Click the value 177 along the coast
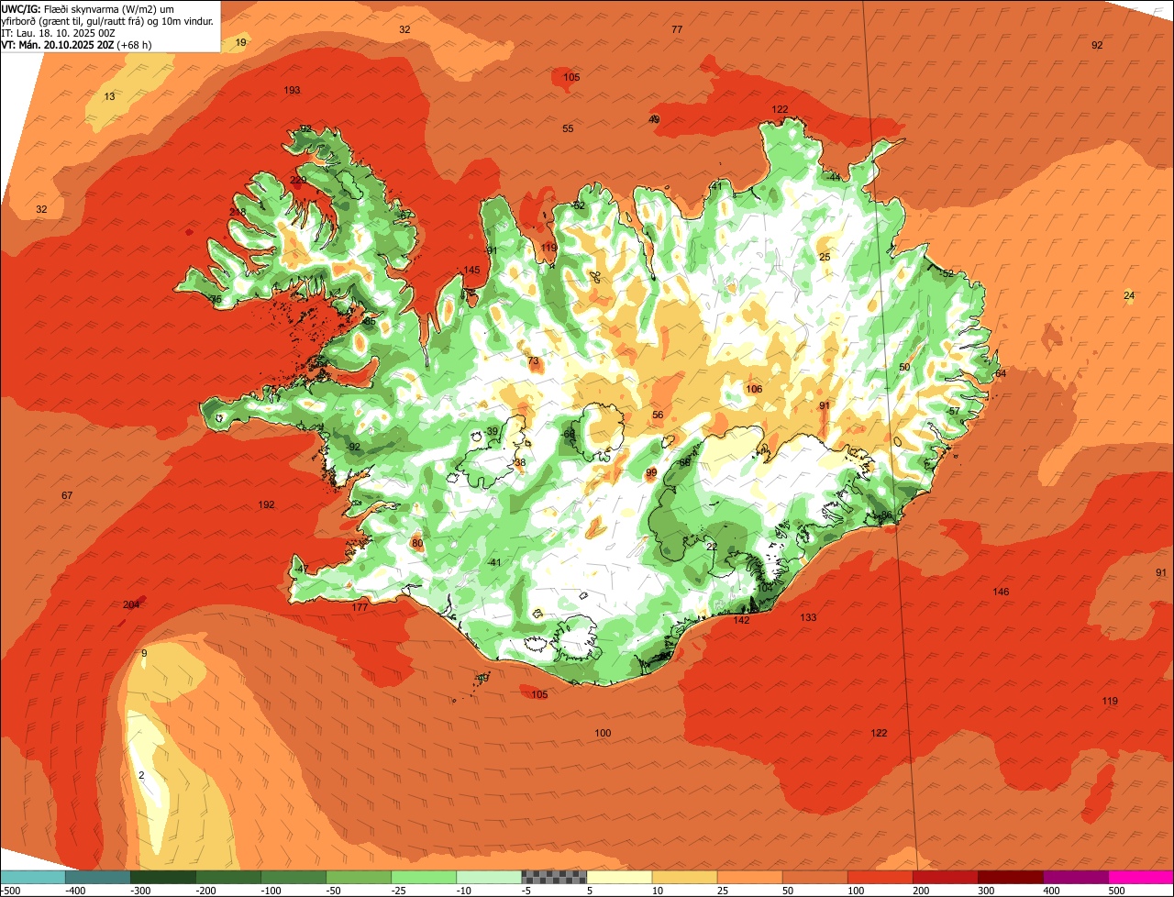Screen dimensions: 1174x897 (360, 607)
